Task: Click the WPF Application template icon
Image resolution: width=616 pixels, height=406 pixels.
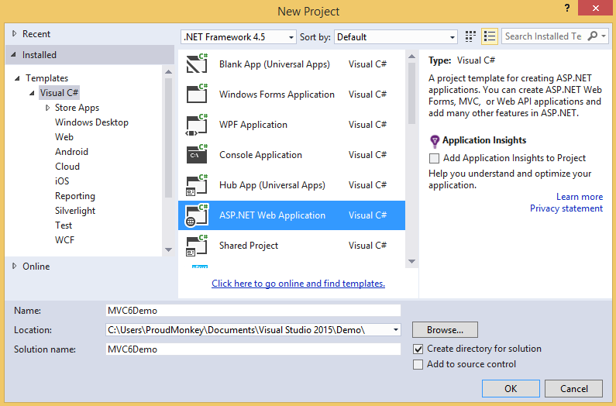Action: (197, 124)
